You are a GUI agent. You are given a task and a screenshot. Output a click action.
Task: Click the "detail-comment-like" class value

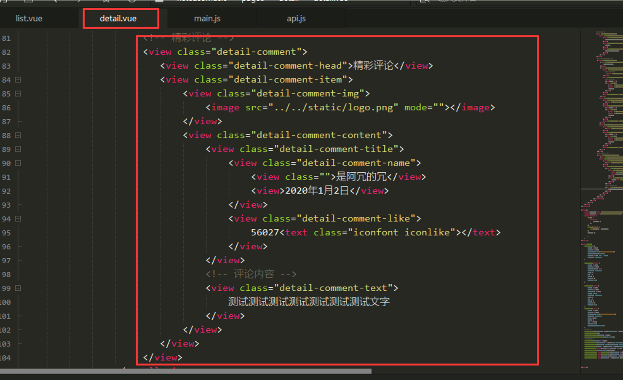[356, 219]
